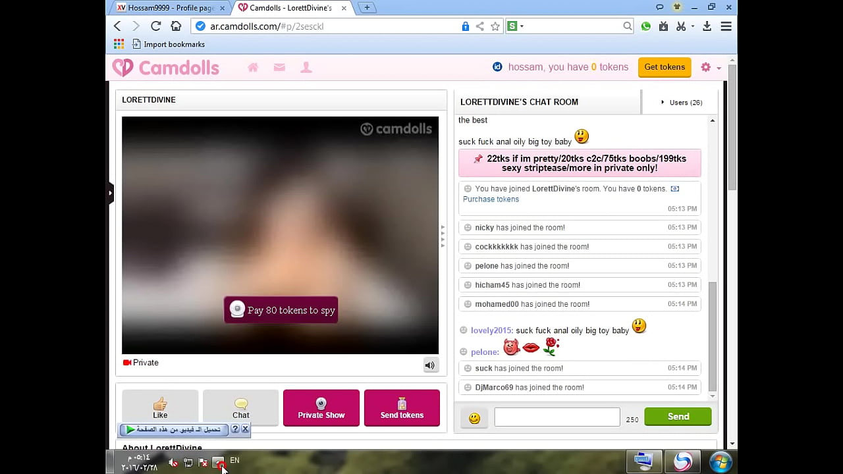The image size is (843, 474).
Task: Toggle the Like button
Action: [160, 408]
